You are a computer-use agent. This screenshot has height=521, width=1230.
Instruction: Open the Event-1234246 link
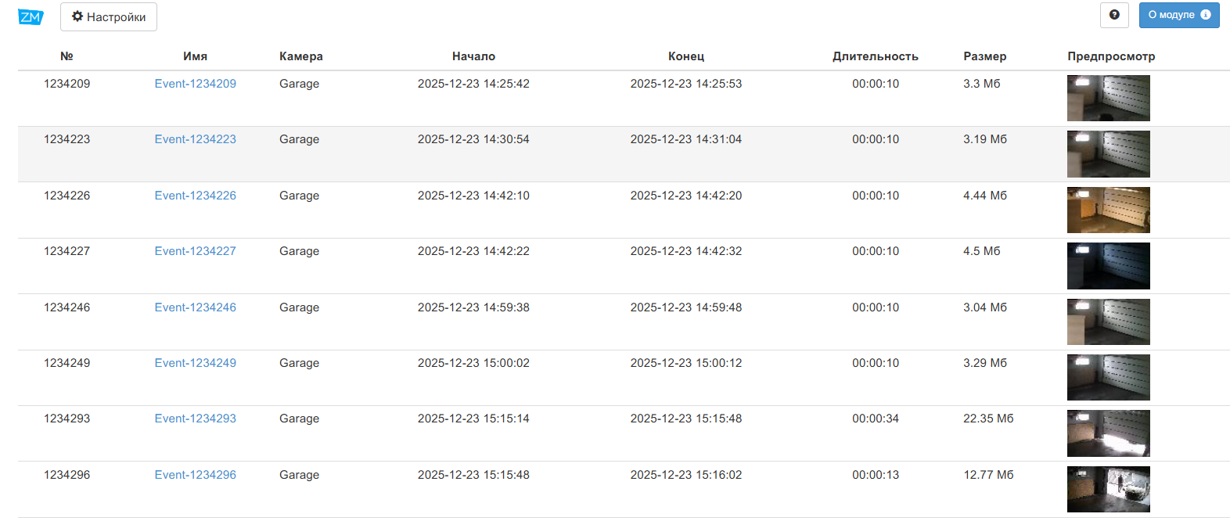196,307
